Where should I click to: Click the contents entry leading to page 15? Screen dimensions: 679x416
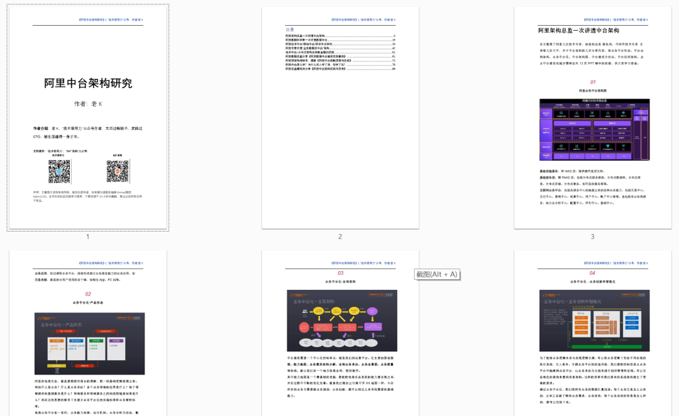click(340, 40)
